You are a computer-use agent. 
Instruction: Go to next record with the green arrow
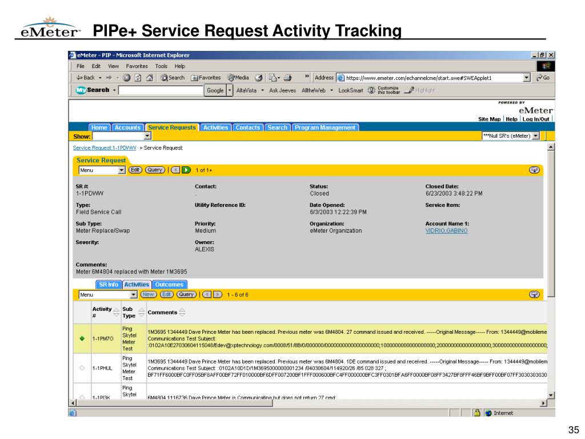(x=186, y=170)
